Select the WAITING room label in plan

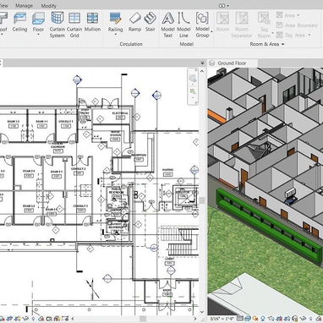167,170
